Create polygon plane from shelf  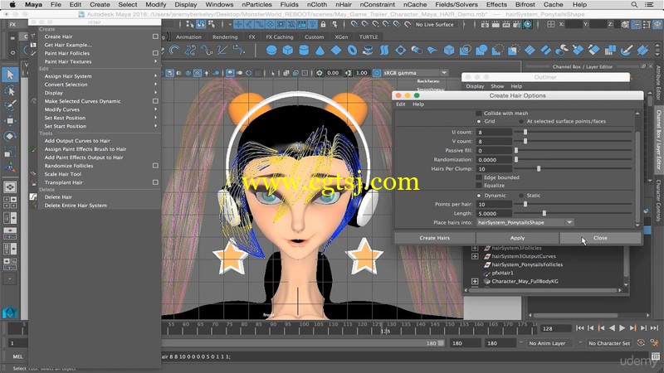(336, 51)
